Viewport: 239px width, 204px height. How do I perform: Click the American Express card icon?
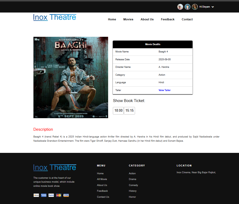(x=44, y=195)
